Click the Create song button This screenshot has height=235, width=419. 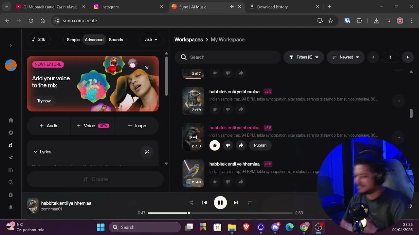point(95,179)
